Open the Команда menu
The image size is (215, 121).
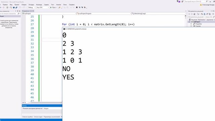tap(39, 5)
